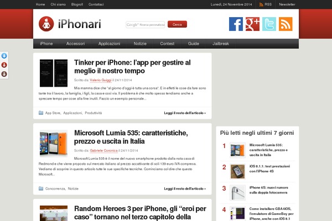Open the Random Heroes 3 article title

pyautogui.click(x=140, y=213)
